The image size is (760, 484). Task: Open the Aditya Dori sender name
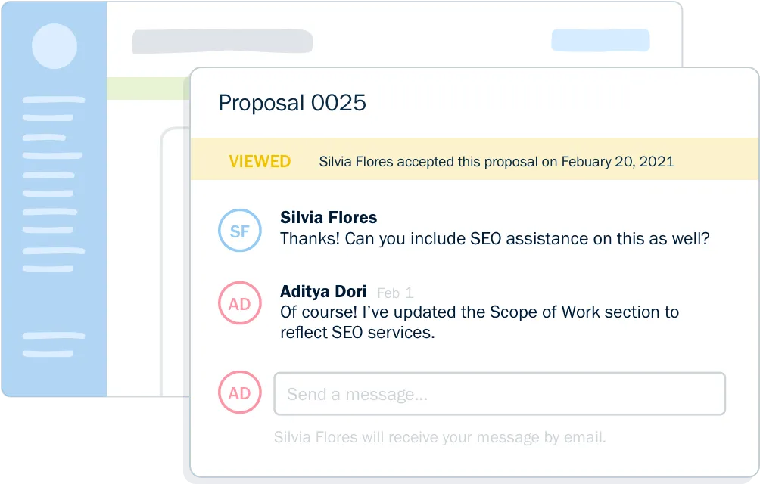(x=323, y=292)
